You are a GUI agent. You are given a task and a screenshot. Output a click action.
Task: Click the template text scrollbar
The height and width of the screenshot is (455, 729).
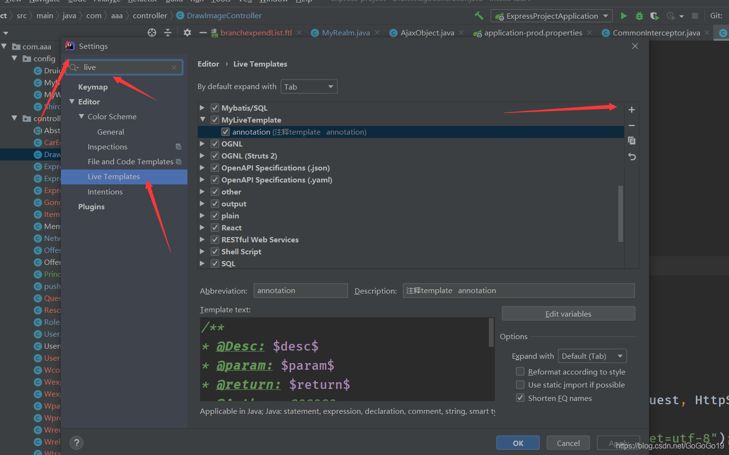tap(491, 332)
